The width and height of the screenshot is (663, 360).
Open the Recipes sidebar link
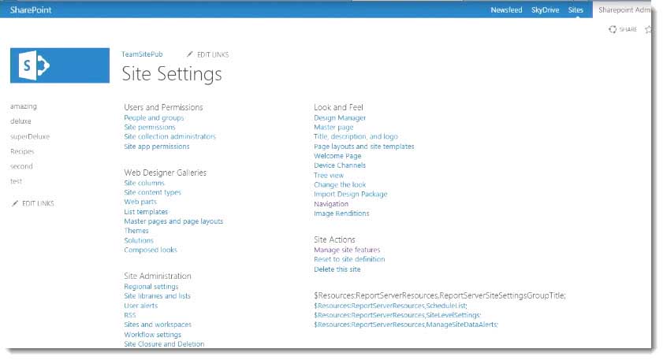[x=22, y=151]
